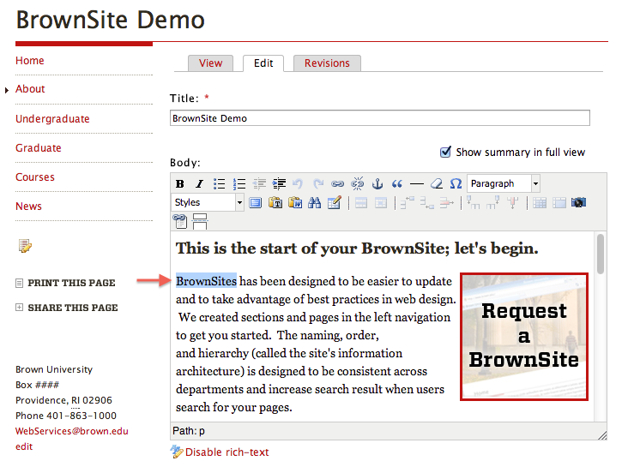Screen dimensions: 622x461
Task: Insert a bulleted list
Action: coord(219,183)
